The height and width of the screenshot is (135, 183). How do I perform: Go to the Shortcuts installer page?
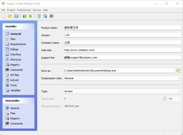pos(15,59)
